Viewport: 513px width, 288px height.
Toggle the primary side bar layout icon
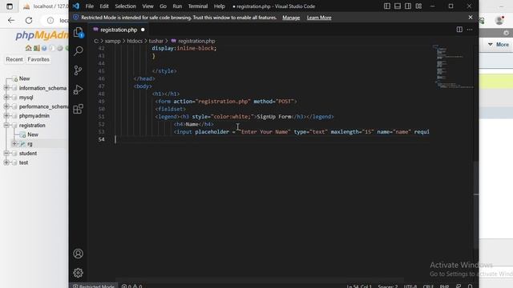pos(387,6)
